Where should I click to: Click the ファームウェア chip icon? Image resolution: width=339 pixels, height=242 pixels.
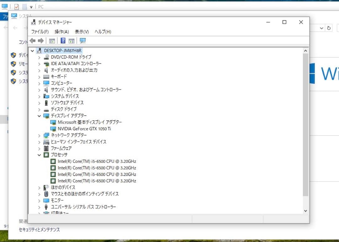(46, 148)
